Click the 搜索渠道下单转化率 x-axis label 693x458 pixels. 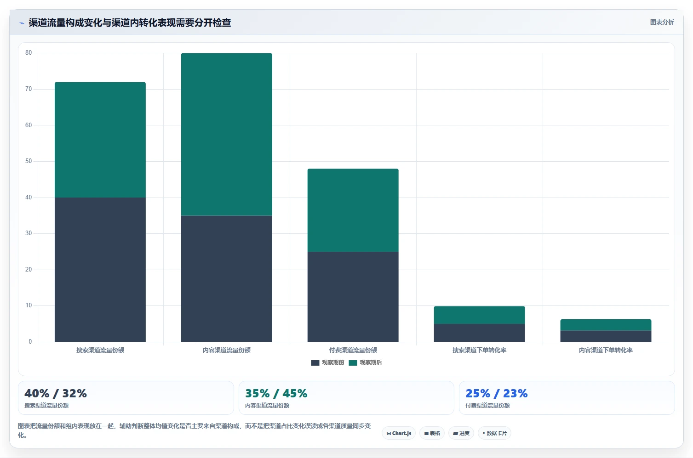pyautogui.click(x=480, y=350)
